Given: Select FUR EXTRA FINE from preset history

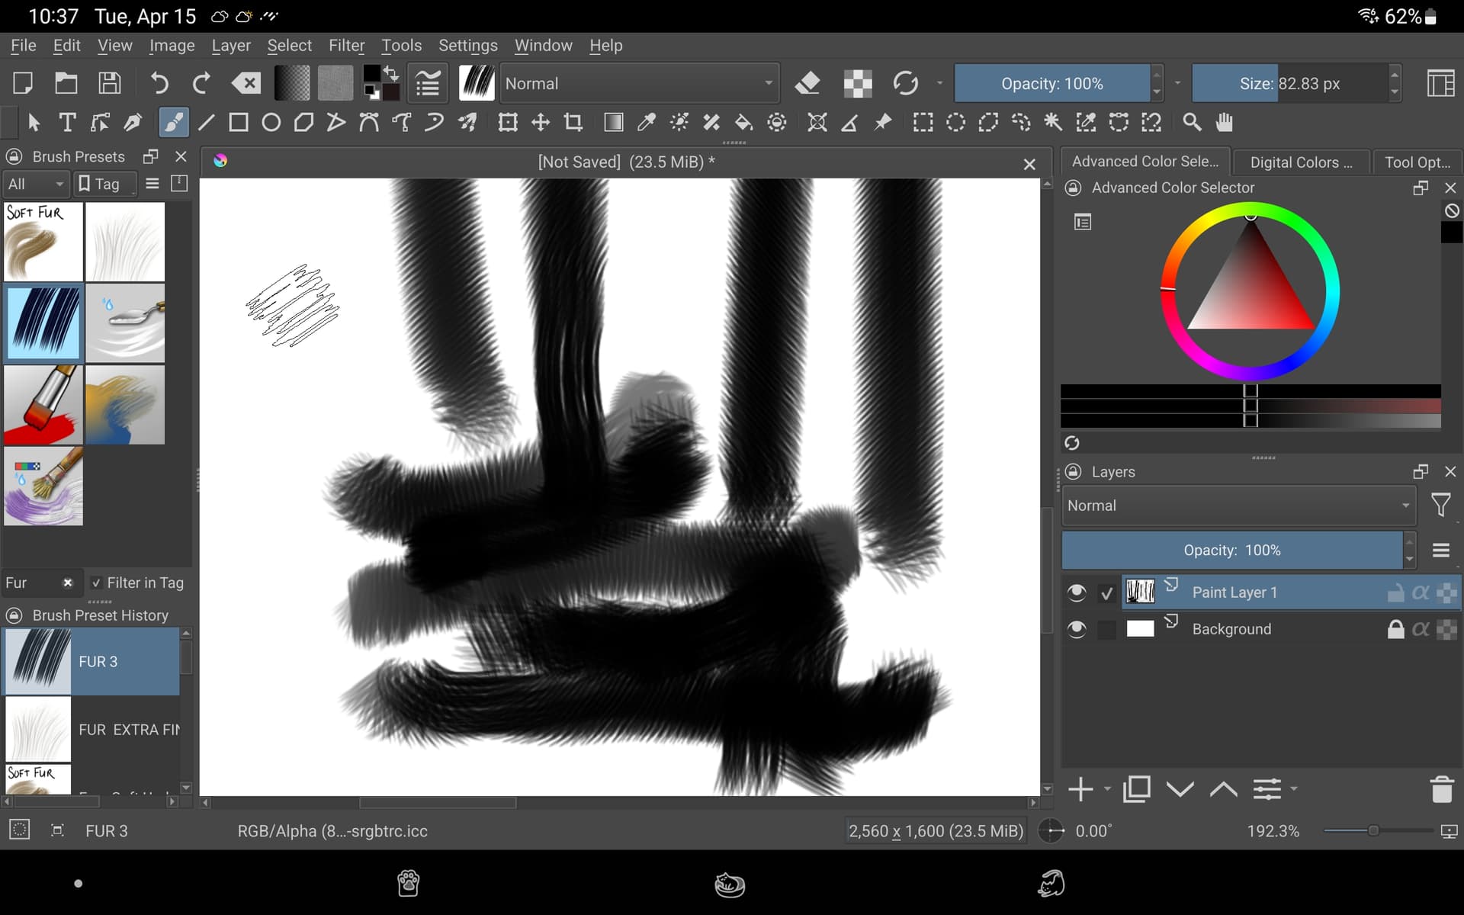Looking at the screenshot, I should click(91, 729).
